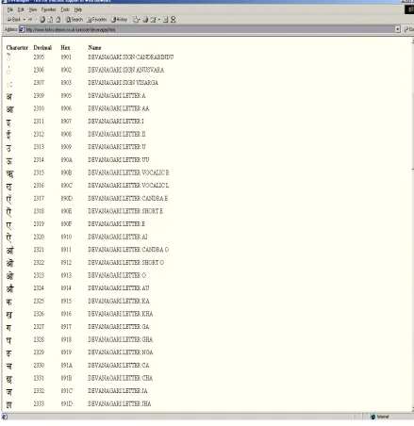Image resolution: width=414 pixels, height=426 pixels.
Task: Open the File menu
Action: point(10,9)
